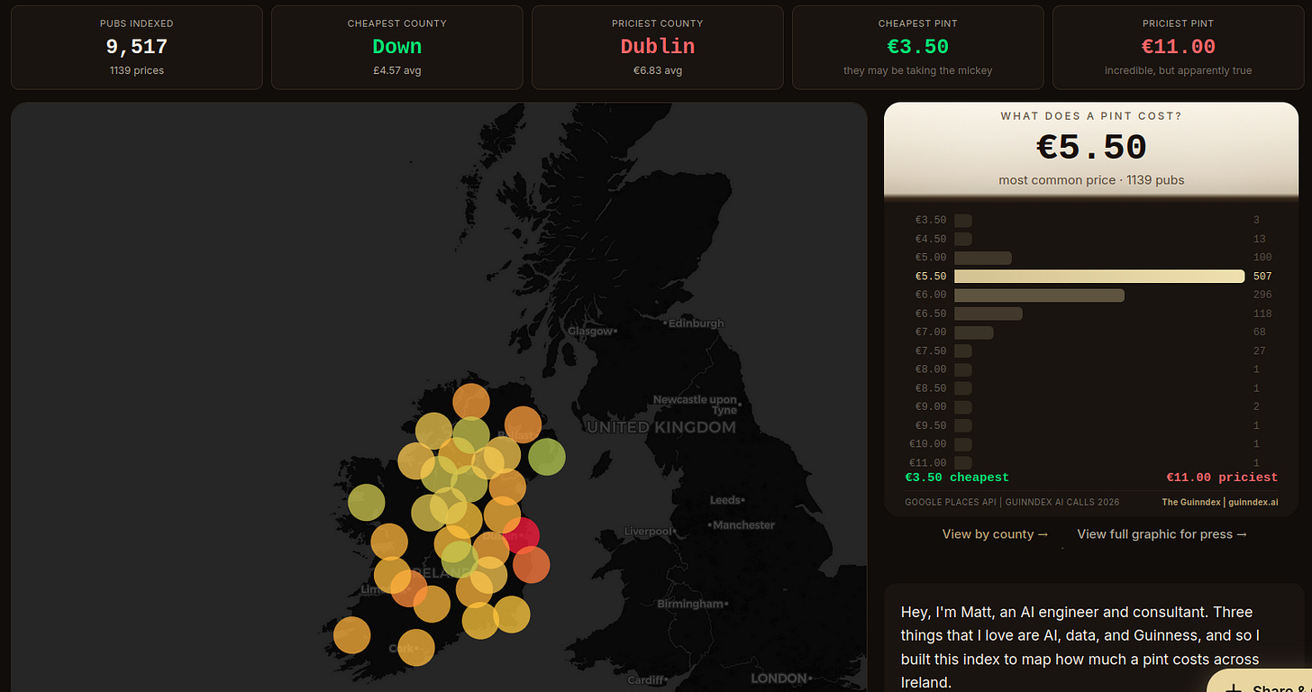Click the Leeds label on the map

[x=725, y=500]
